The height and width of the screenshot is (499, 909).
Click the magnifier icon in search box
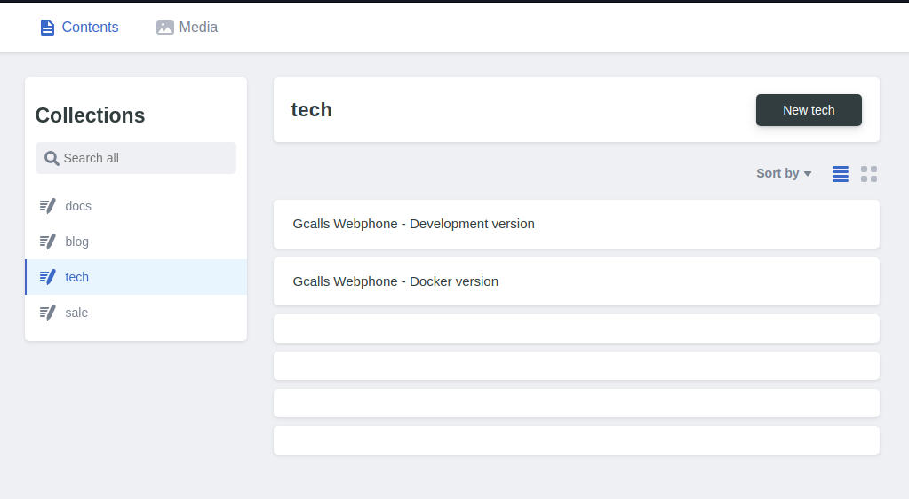tap(52, 158)
